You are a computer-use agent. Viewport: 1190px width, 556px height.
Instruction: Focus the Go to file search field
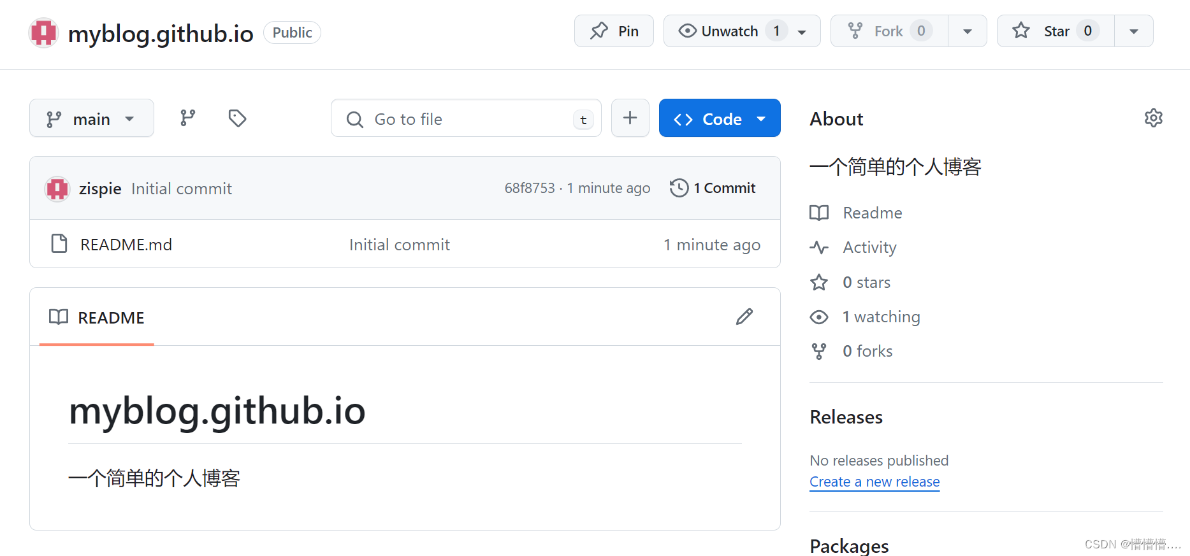pos(466,118)
